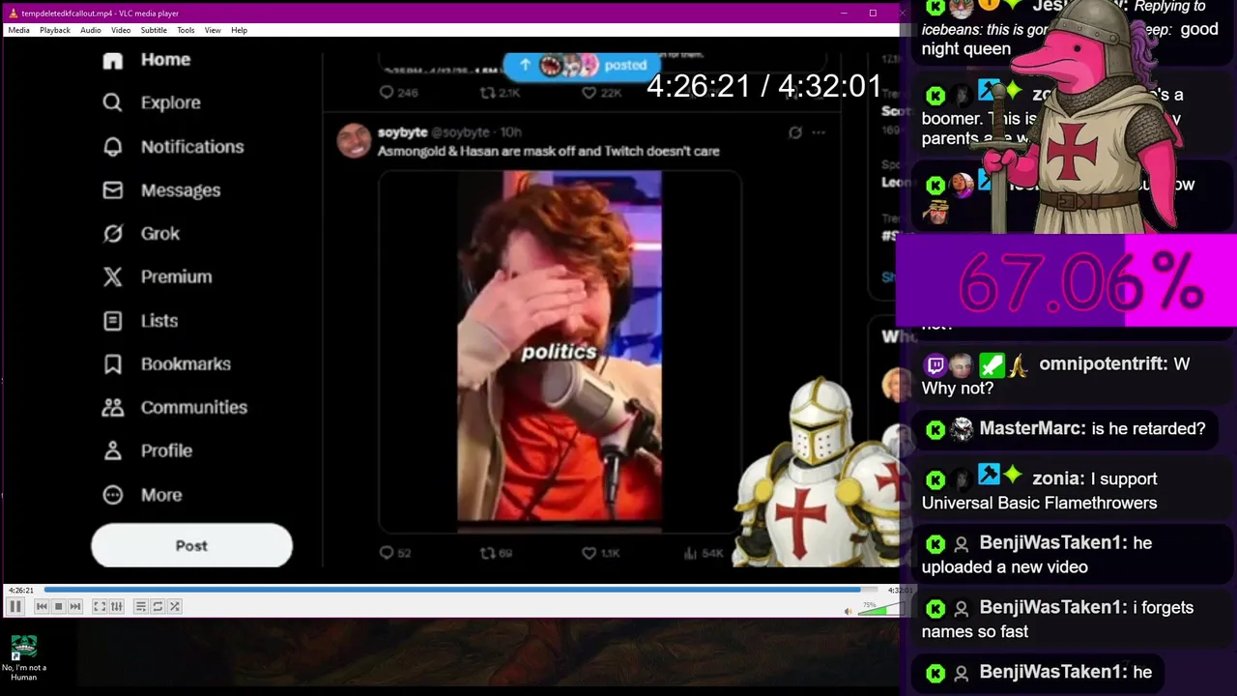Image resolution: width=1237 pixels, height=696 pixels.
Task: Click the heart icon on the top tweet
Action: tap(589, 93)
